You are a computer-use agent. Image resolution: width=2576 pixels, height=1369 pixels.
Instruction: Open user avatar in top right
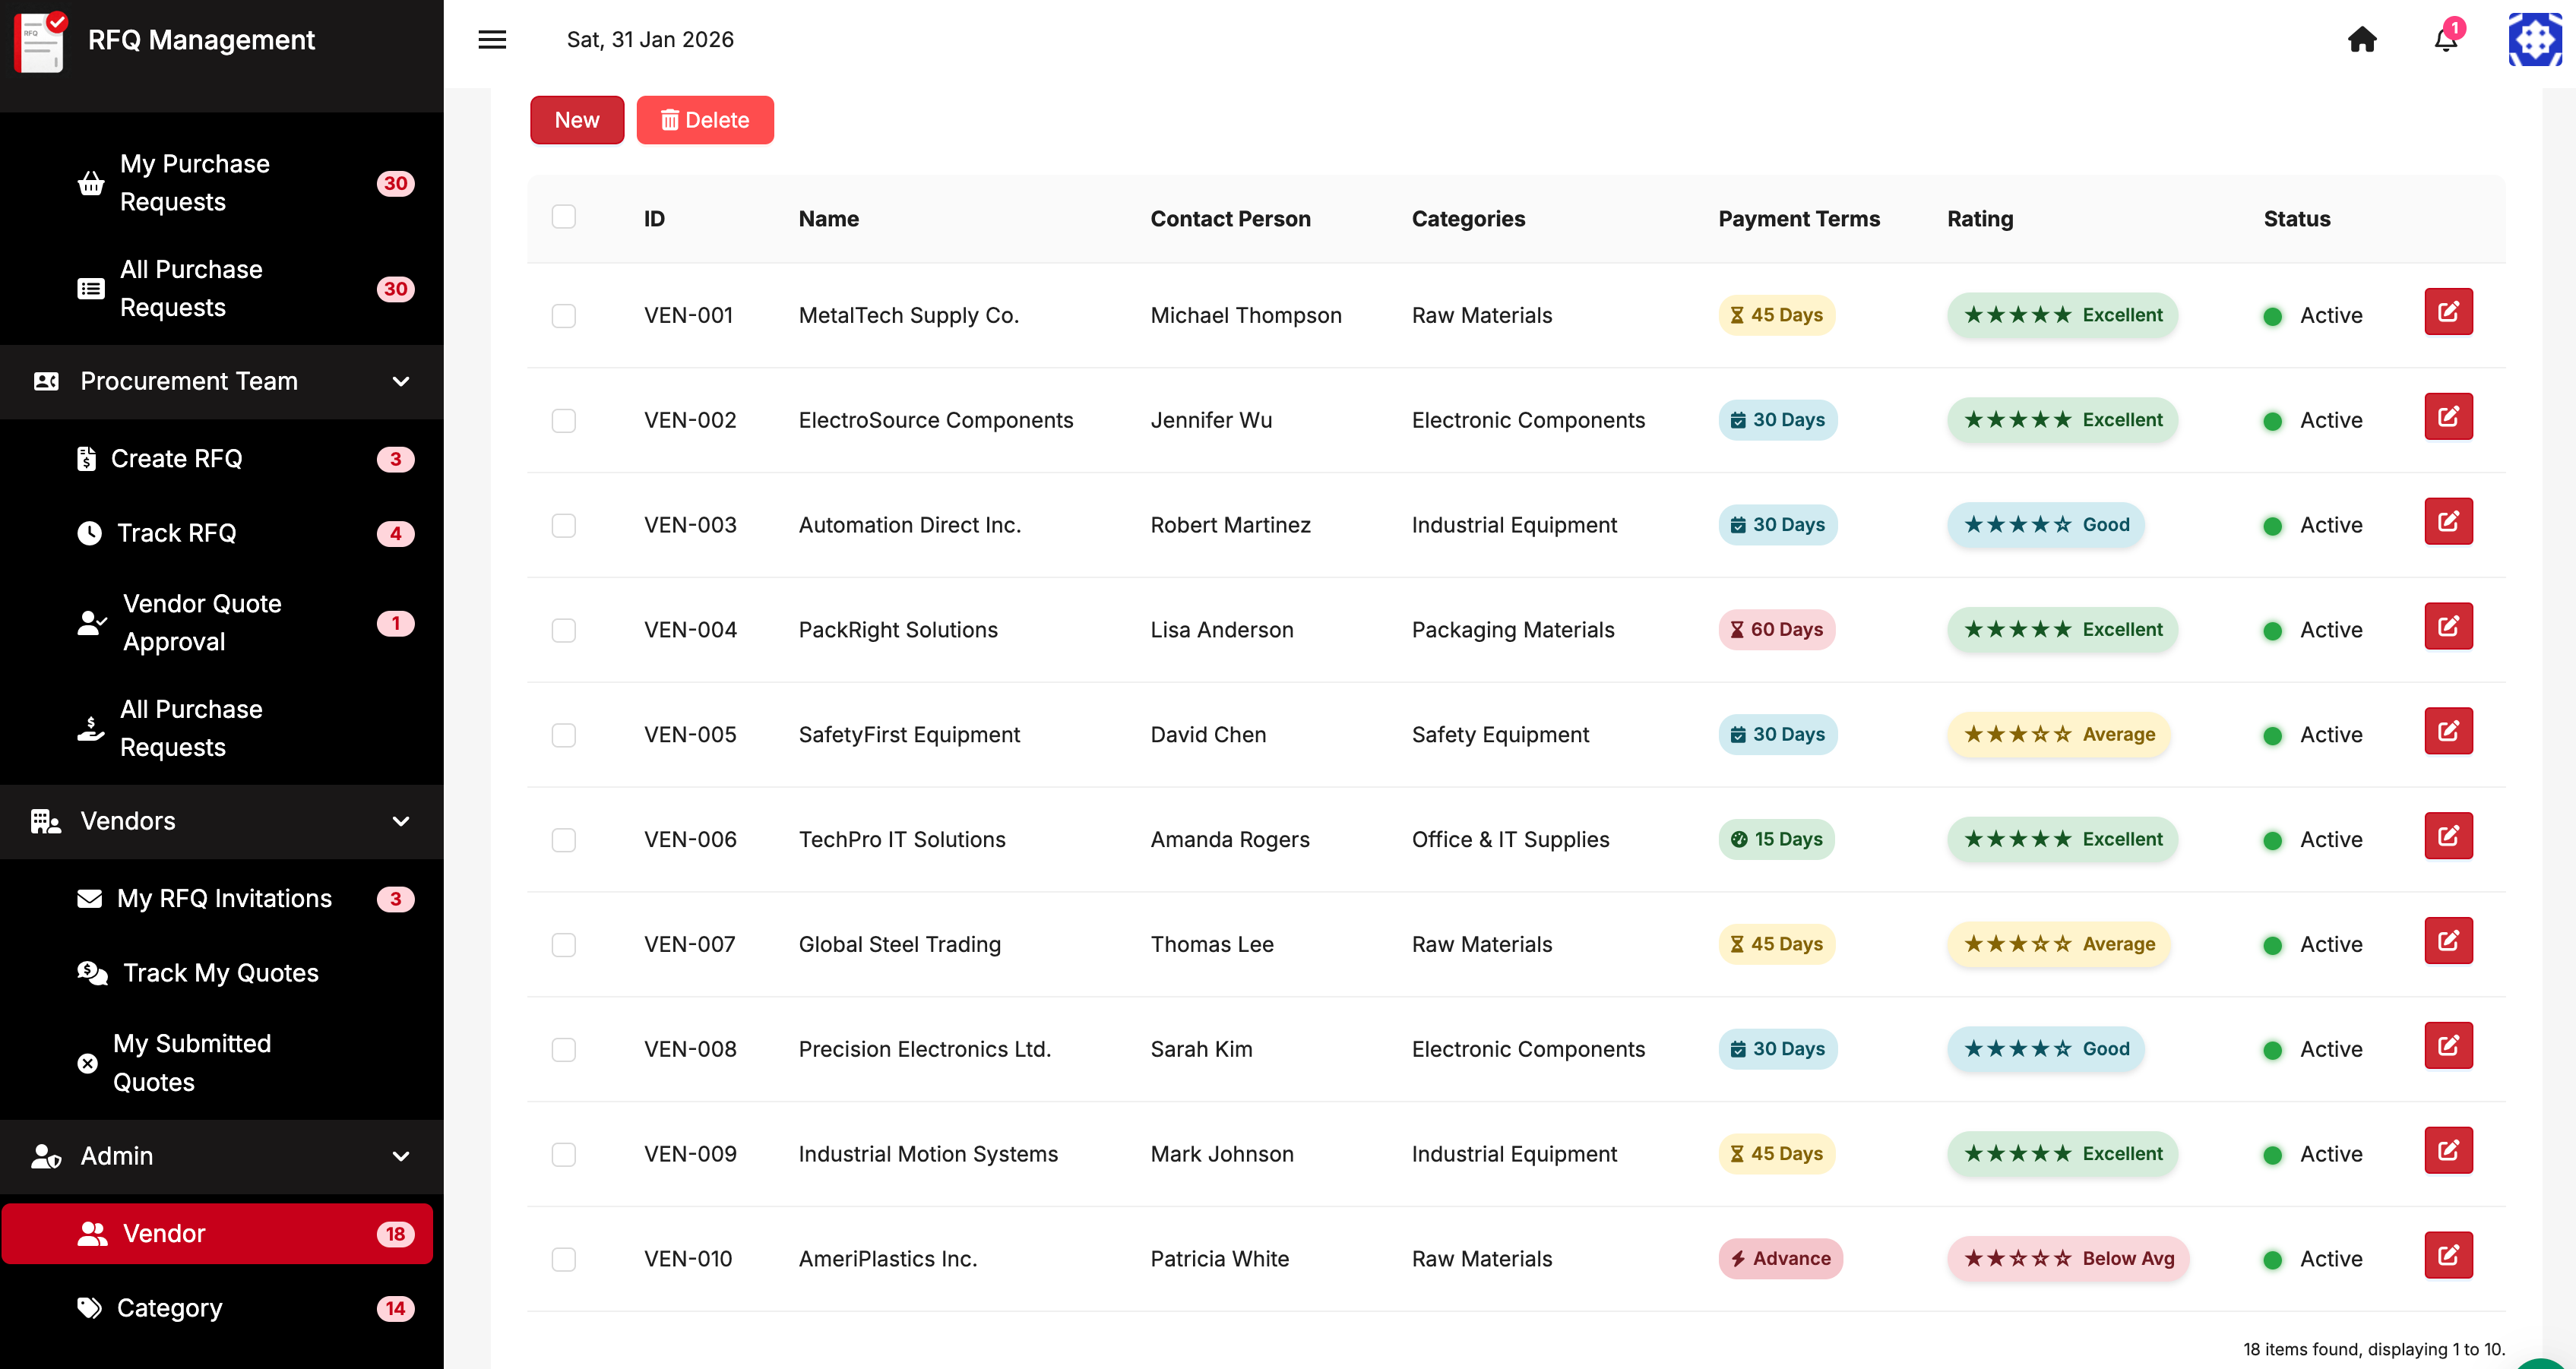(2534, 40)
